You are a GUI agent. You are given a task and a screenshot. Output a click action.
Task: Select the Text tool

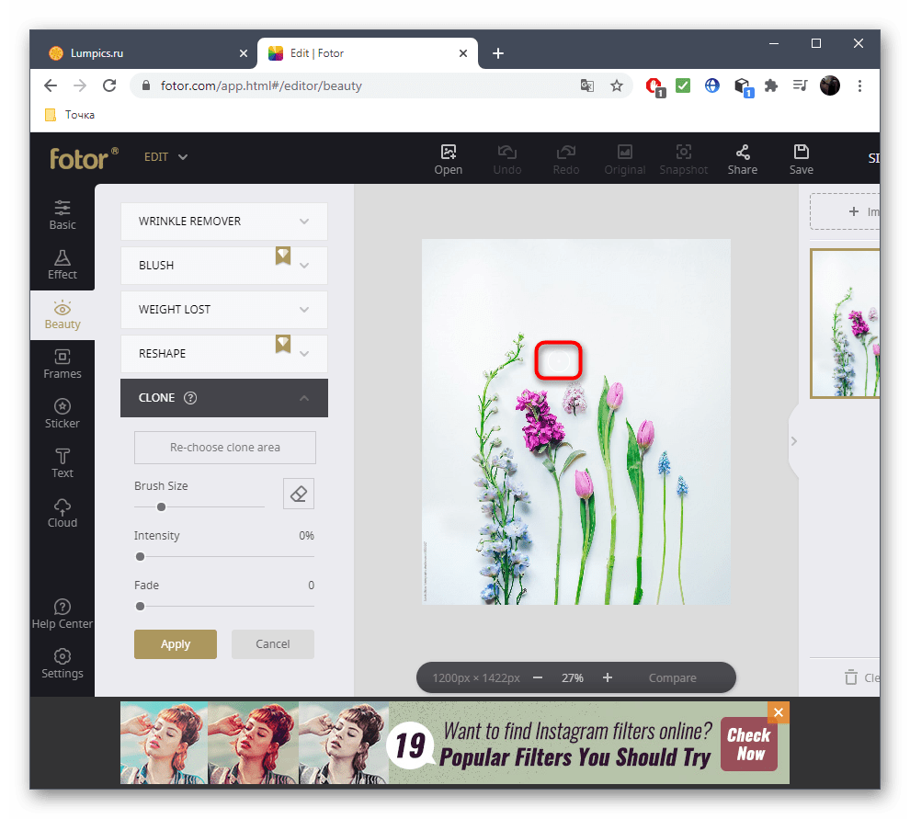pyautogui.click(x=63, y=463)
